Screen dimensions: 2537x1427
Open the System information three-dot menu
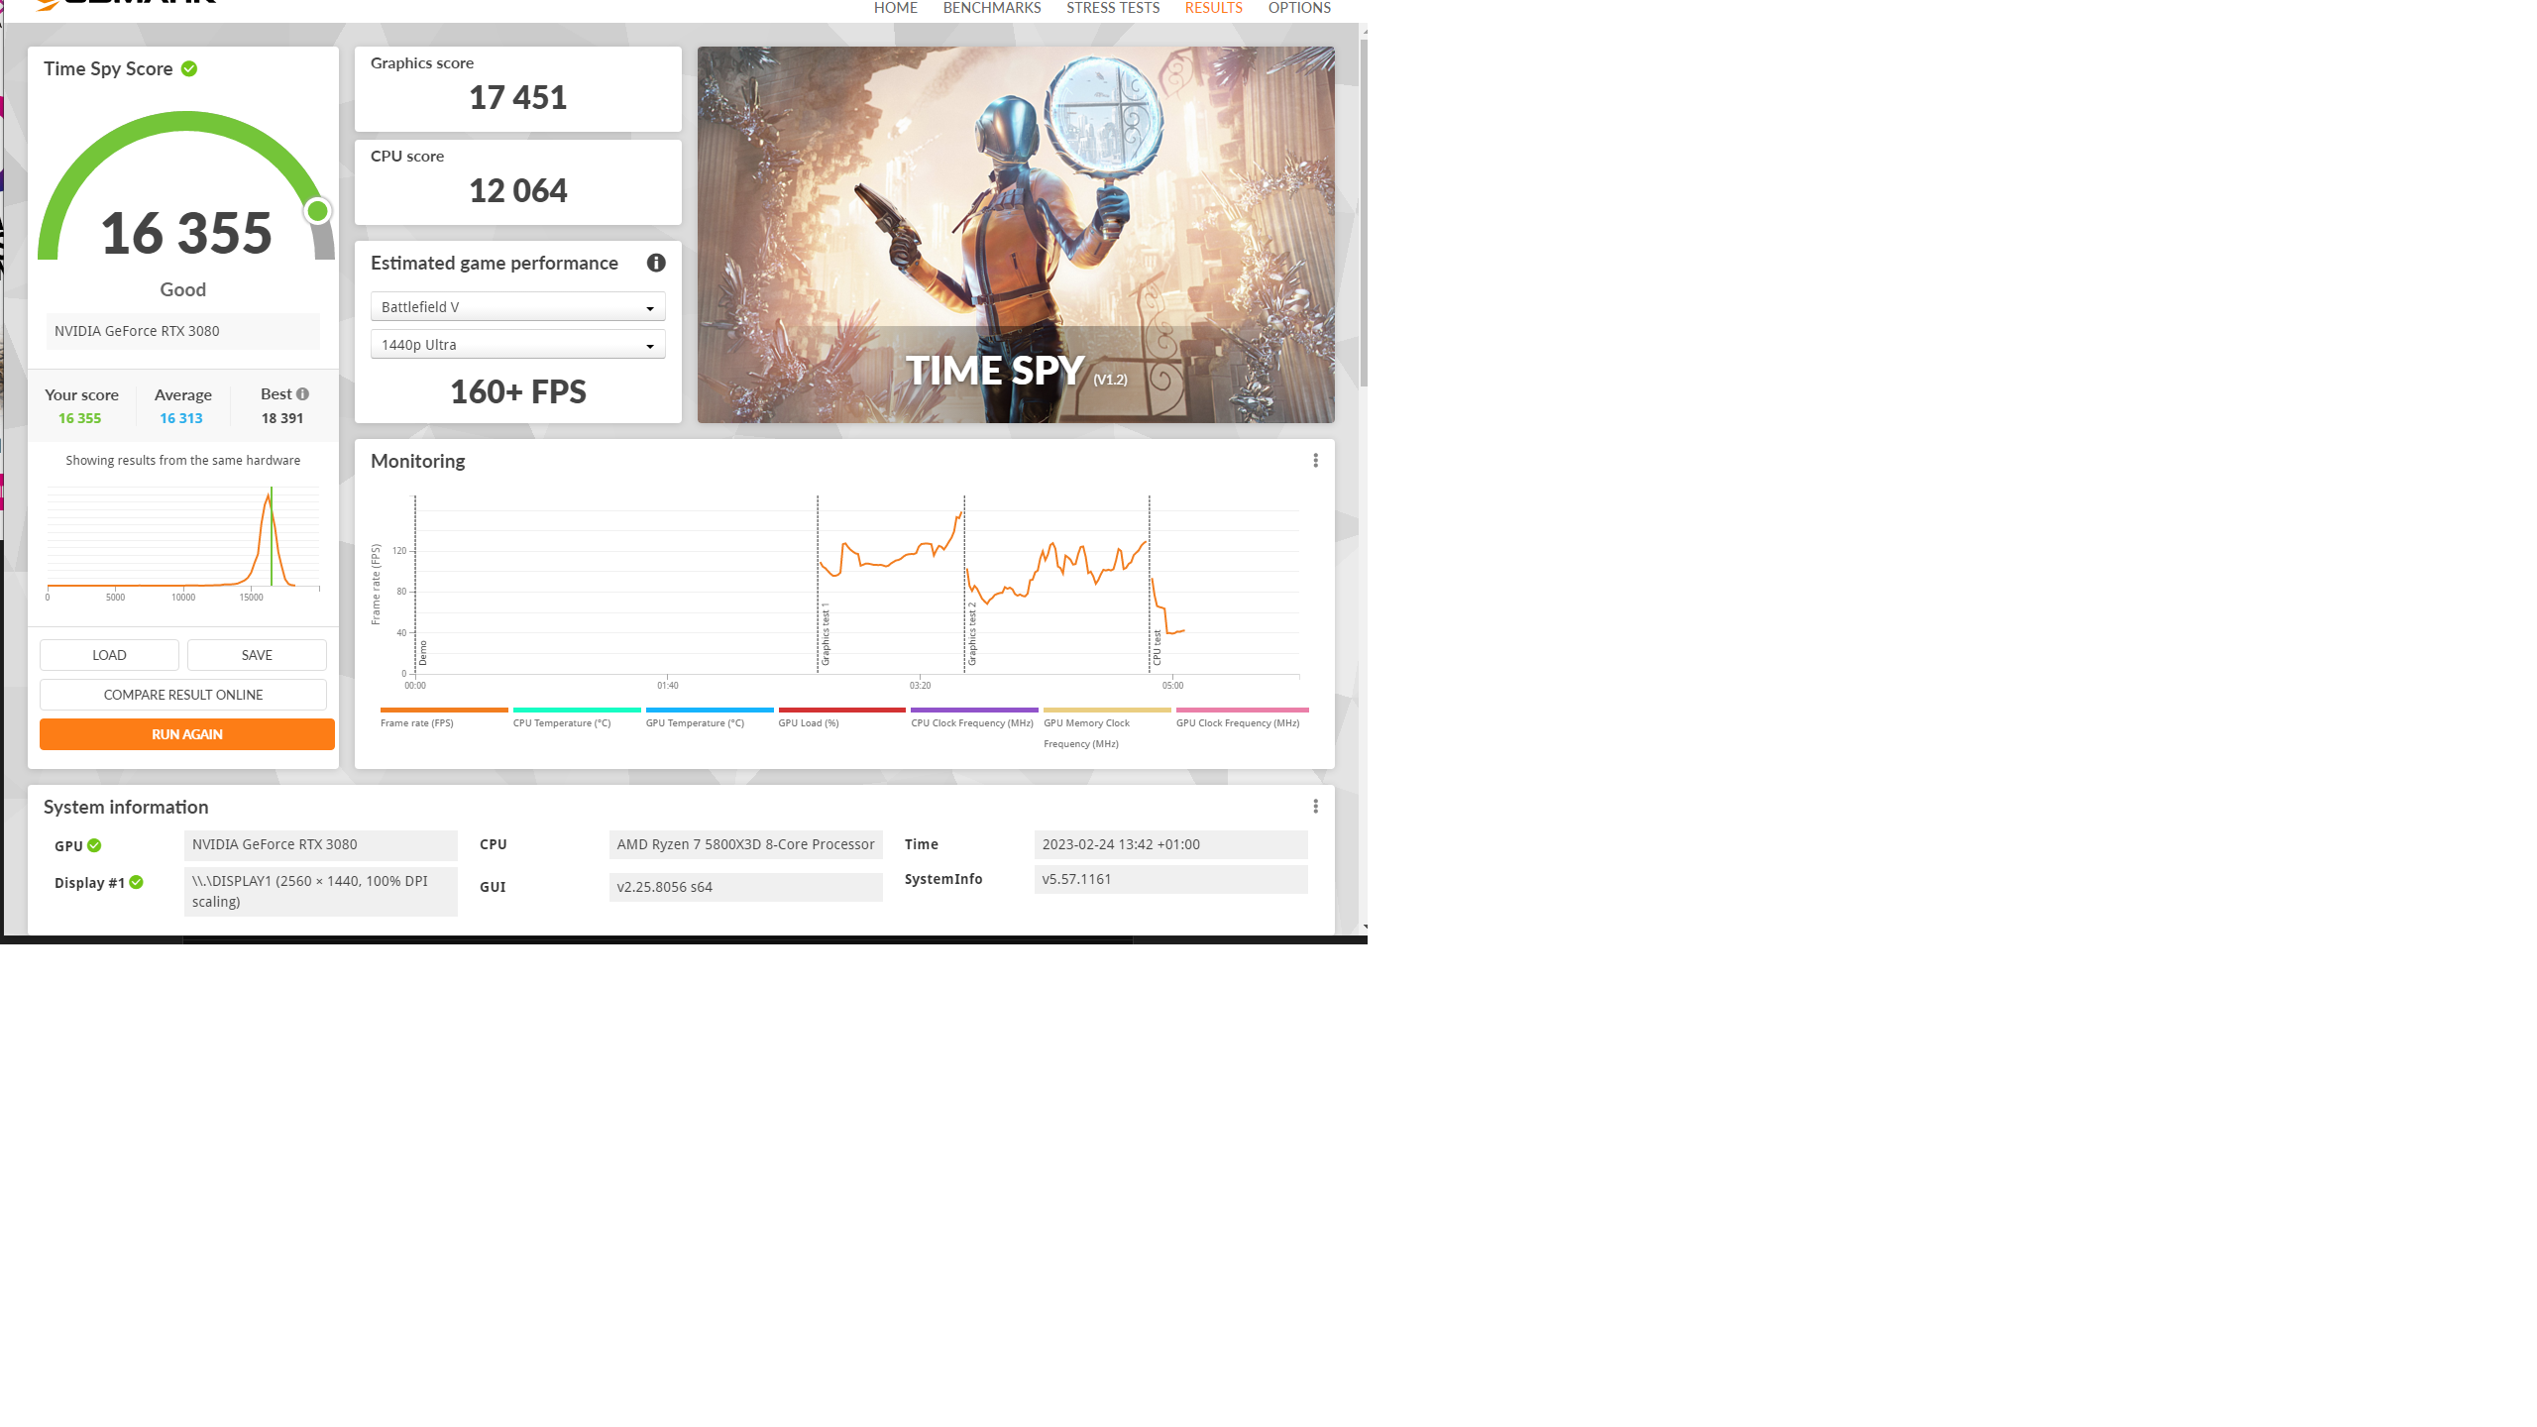(x=1315, y=807)
